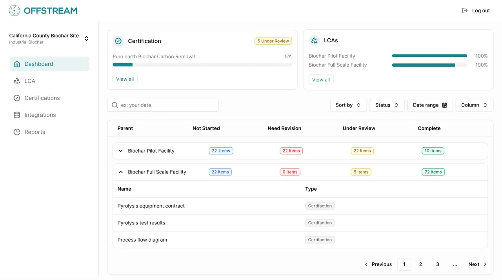The height and width of the screenshot is (280, 502).
Task: Click the calendar icon in Date range
Action: tap(445, 105)
